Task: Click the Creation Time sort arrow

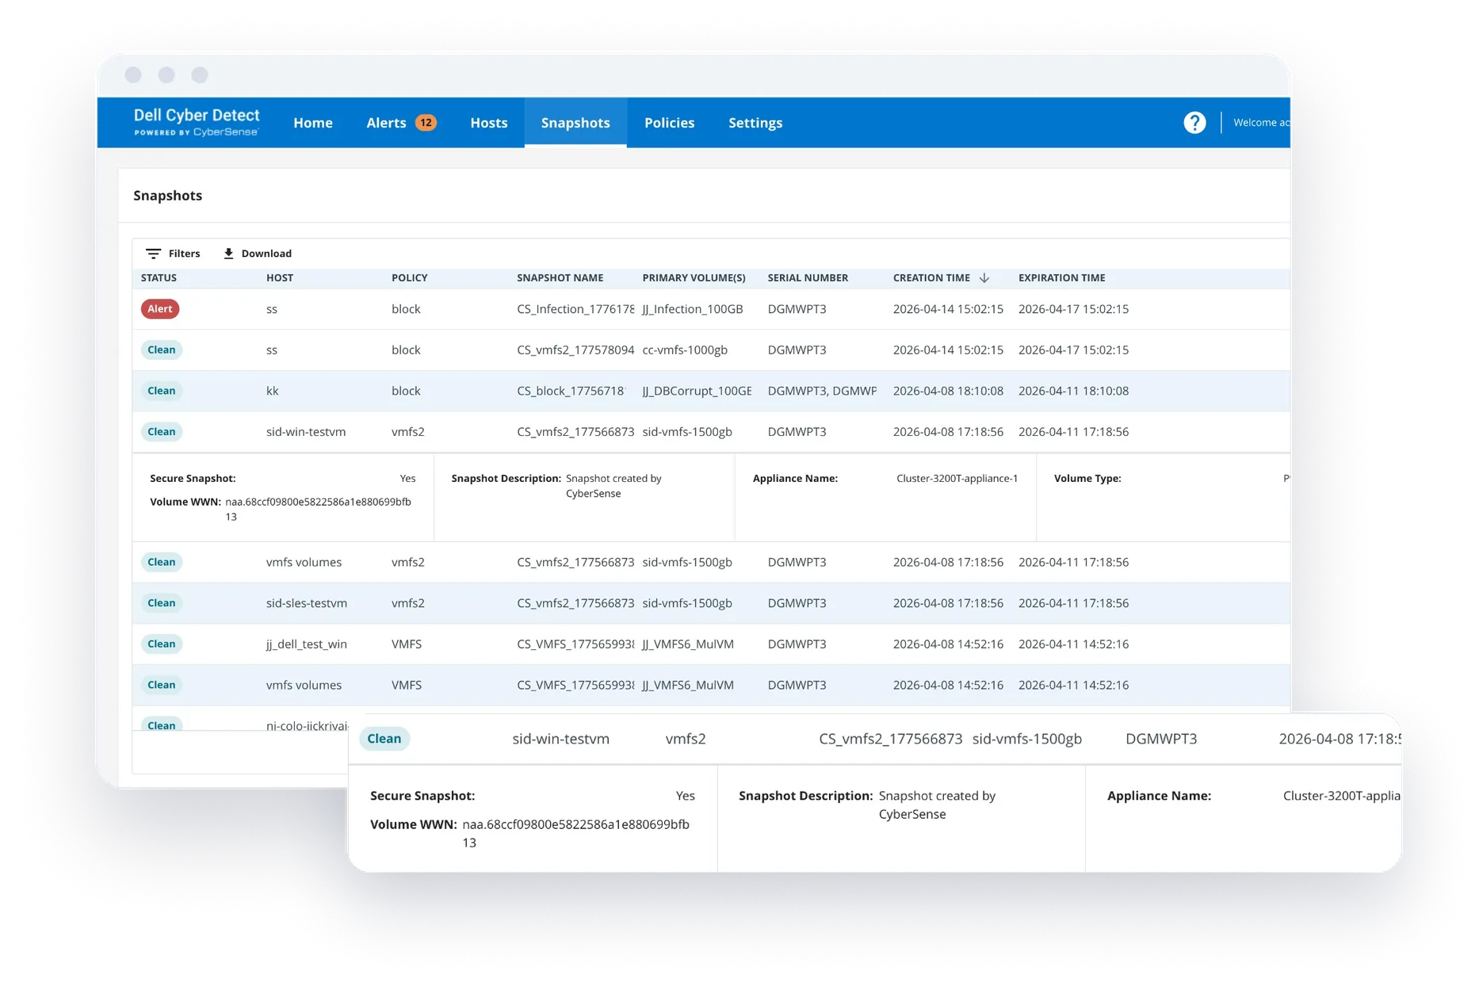Action: pyautogui.click(x=984, y=278)
